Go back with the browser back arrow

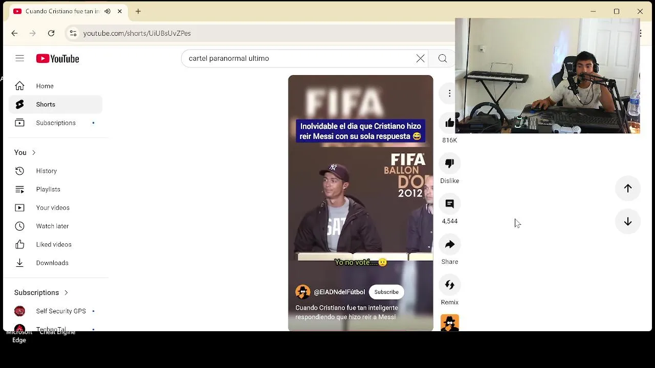pos(14,33)
